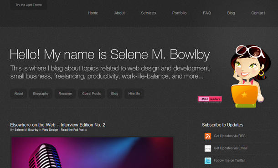
Task: Click the Subscribe to Updates heading
Action: click(x=222, y=125)
